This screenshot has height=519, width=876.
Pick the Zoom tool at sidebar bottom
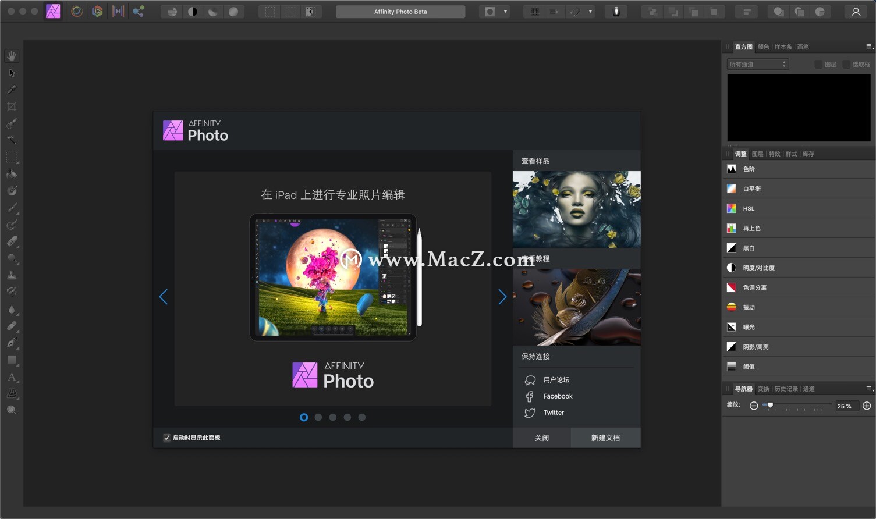[12, 409]
